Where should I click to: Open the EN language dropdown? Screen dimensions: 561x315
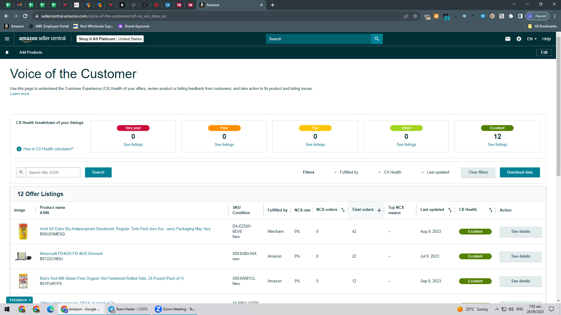(532, 39)
